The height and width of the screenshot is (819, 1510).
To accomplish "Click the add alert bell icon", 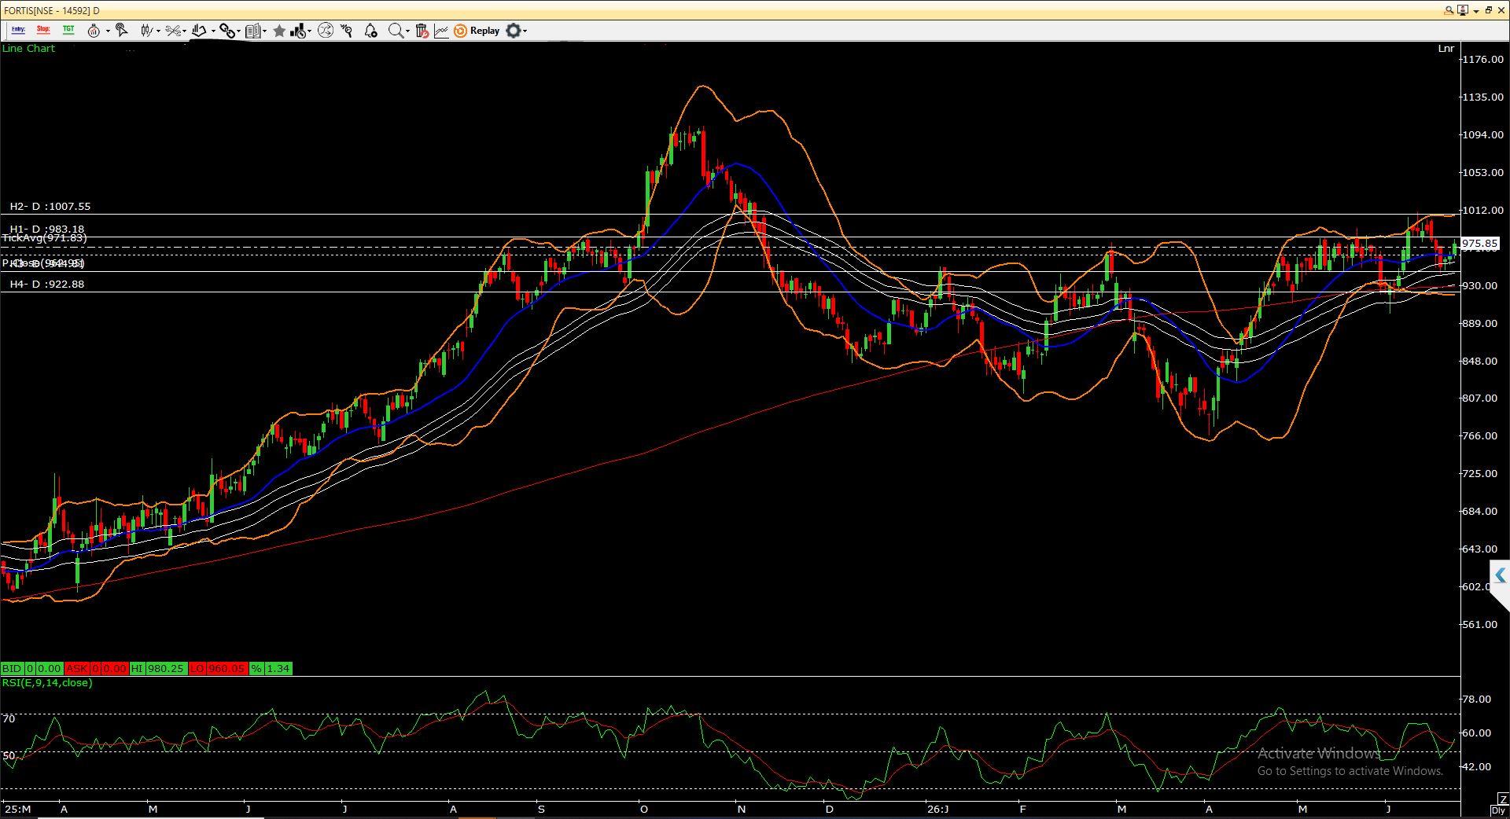I will point(370,31).
